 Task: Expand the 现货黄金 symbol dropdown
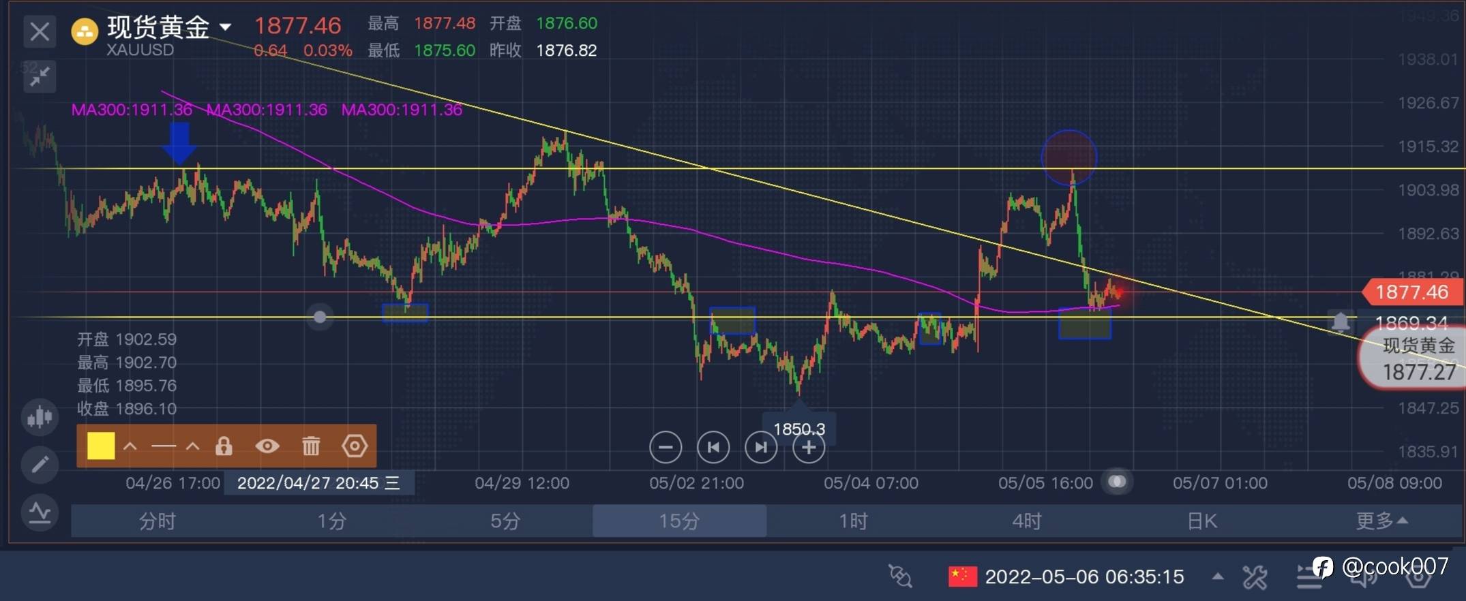click(225, 27)
